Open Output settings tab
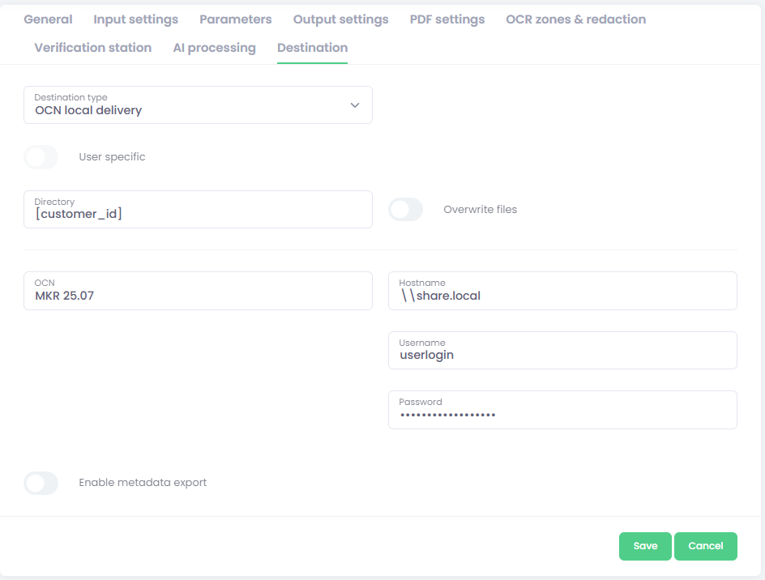 (x=340, y=19)
